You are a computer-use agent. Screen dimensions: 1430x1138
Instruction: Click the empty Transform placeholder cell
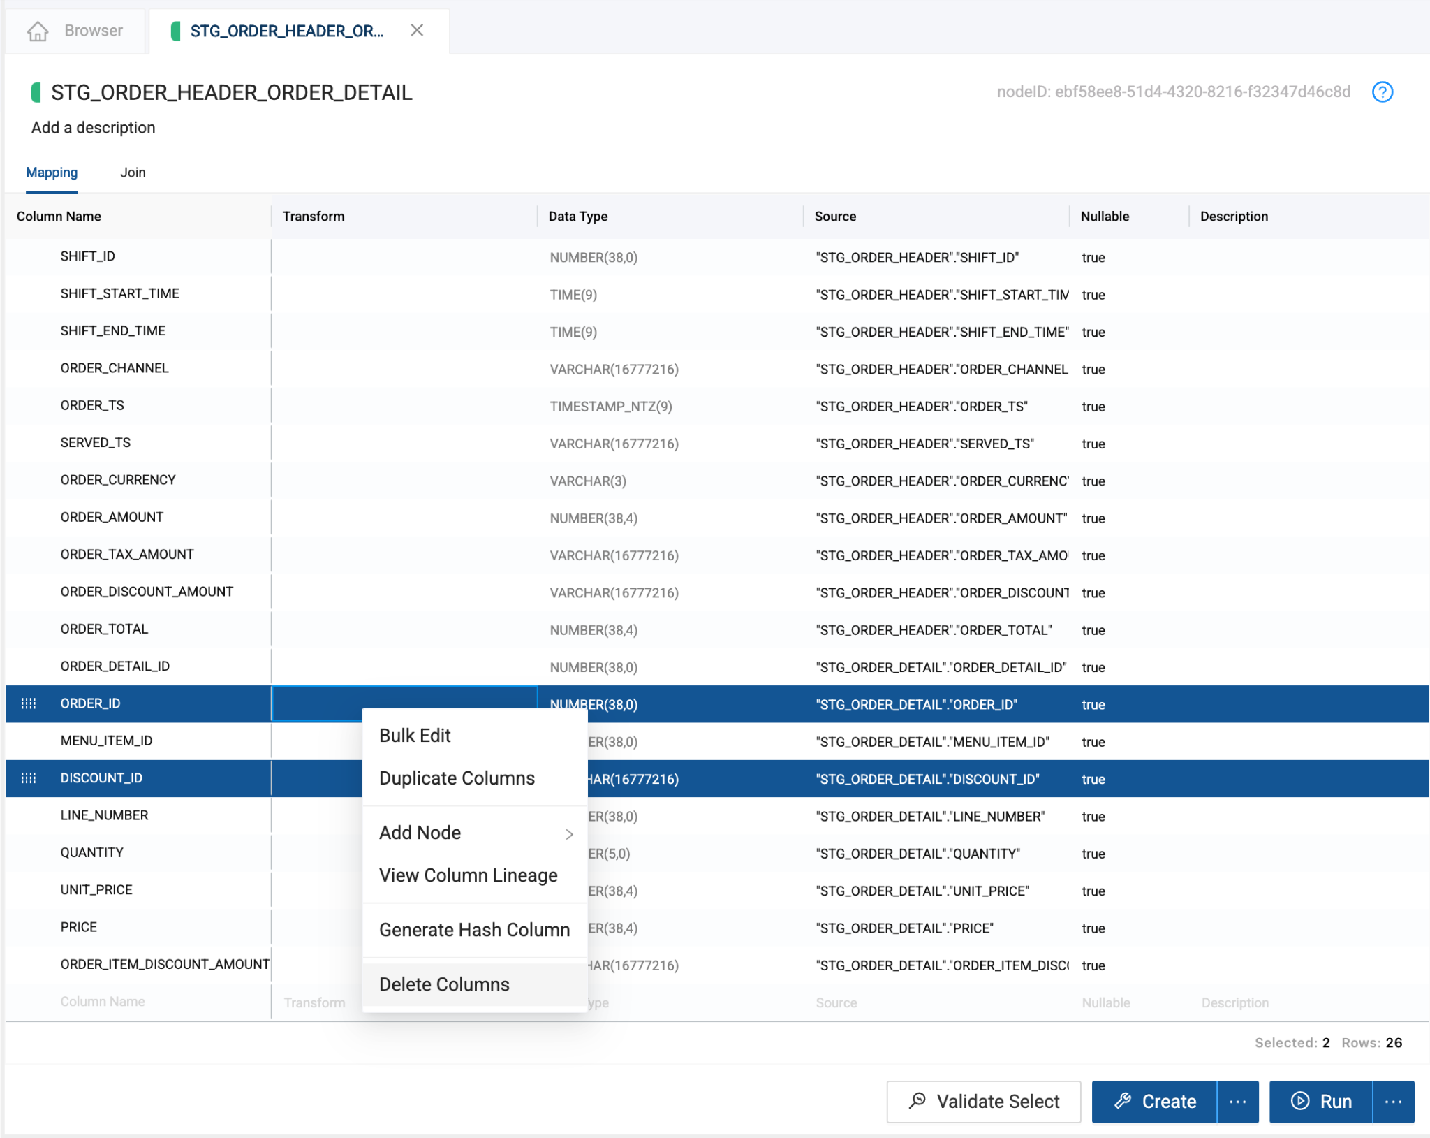pos(314,1003)
